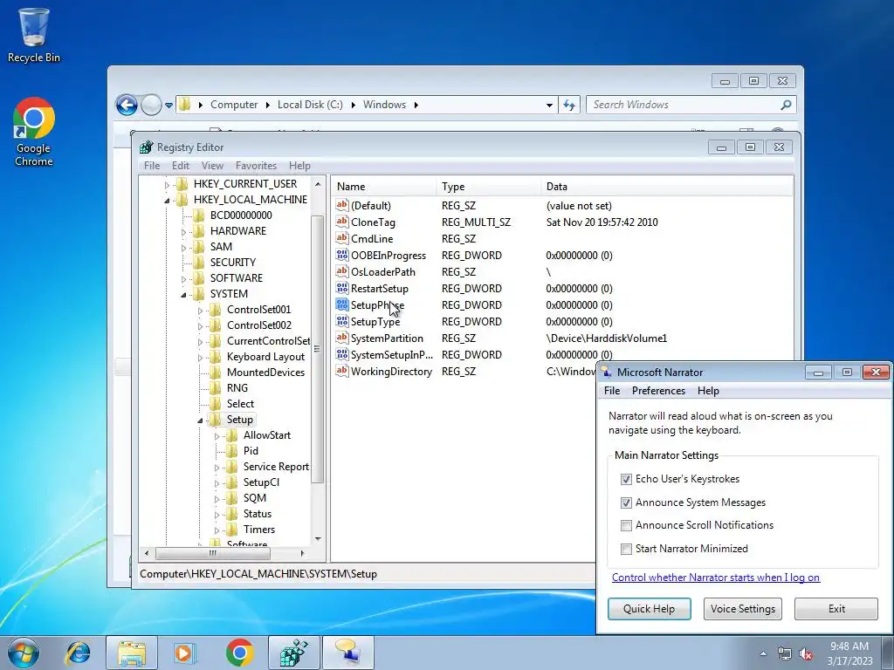Viewport: 894px width, 670px height.
Task: Expand the AllowStart tree node
Action: pyautogui.click(x=217, y=436)
